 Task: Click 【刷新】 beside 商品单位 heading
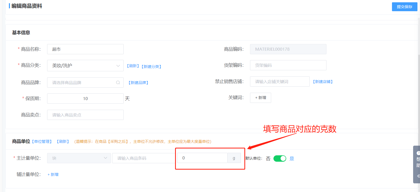point(63,142)
